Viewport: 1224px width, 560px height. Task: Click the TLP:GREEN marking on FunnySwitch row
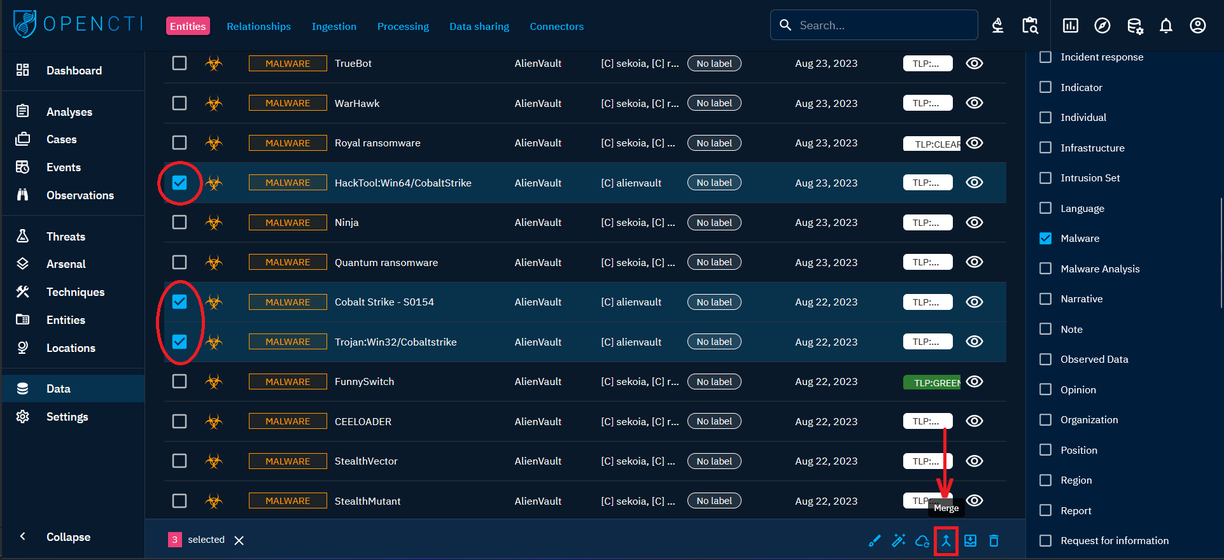(x=932, y=382)
